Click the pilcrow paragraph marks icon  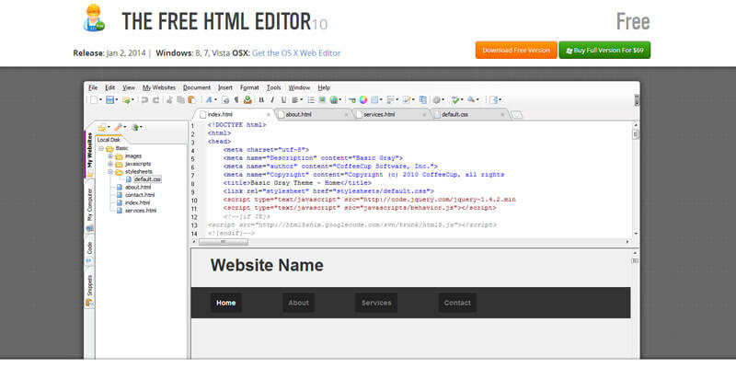point(236,99)
